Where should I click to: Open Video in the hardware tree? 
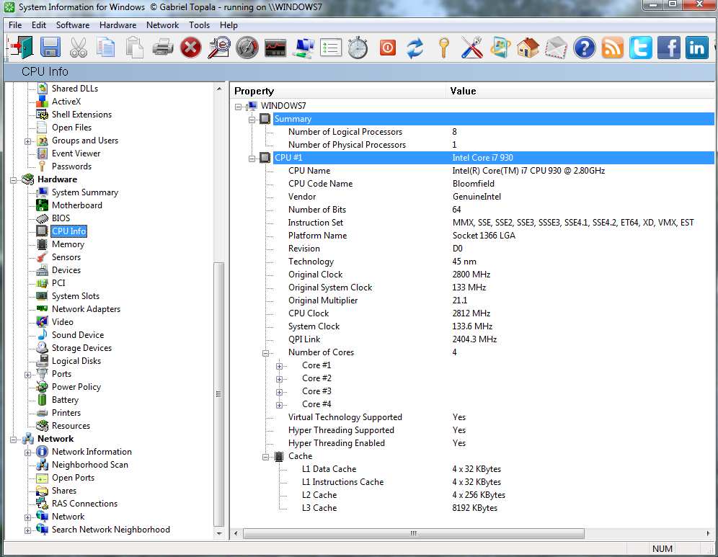point(62,322)
